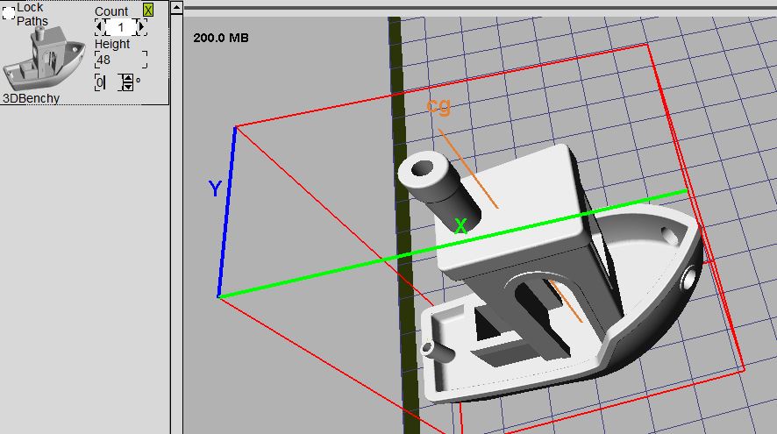Viewport: 777px width, 434px height.
Task: Click the 200.0 MB memory readout
Action: click(221, 38)
